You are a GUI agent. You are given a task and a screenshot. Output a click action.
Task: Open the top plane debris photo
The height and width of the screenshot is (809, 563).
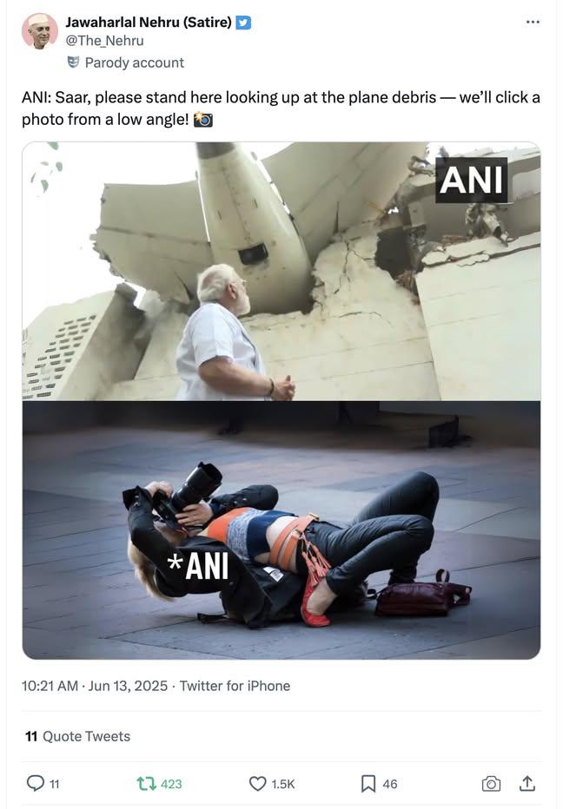[281, 271]
